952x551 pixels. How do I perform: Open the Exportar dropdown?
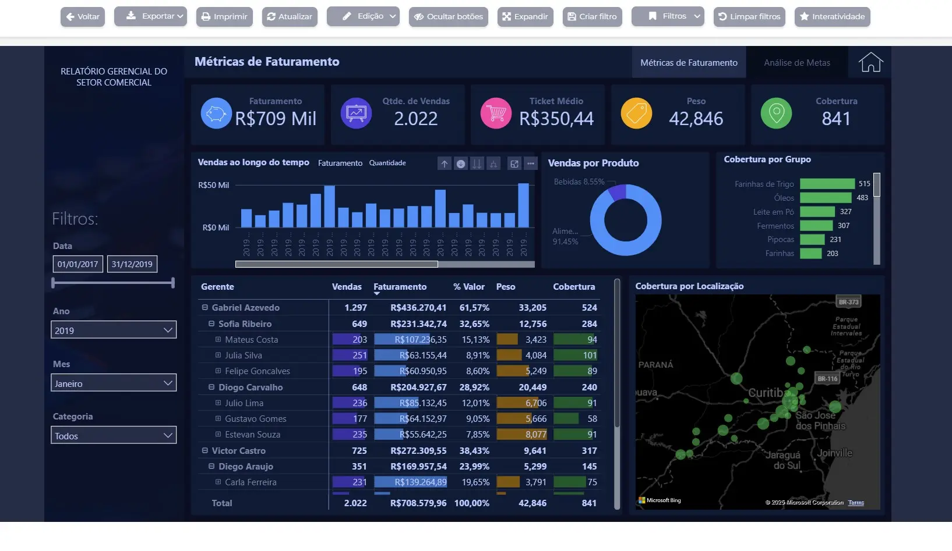[x=150, y=16]
